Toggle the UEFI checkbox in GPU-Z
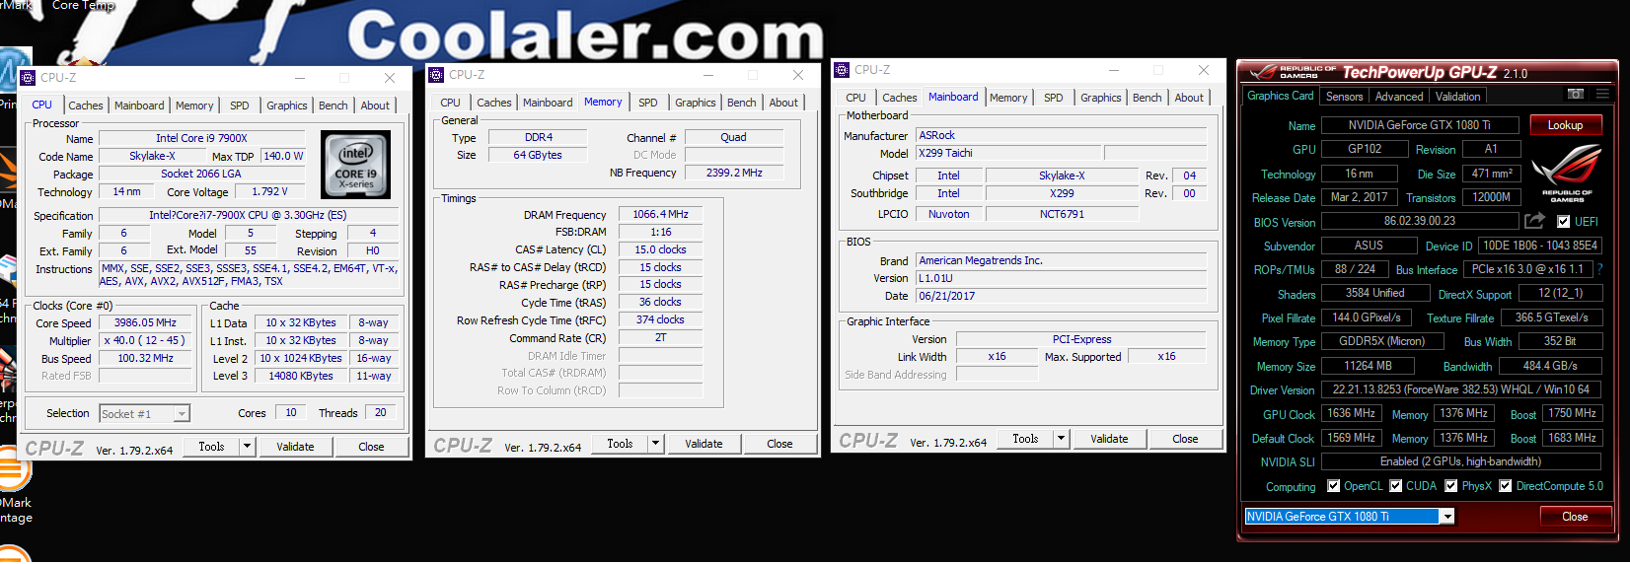 coord(1563,222)
